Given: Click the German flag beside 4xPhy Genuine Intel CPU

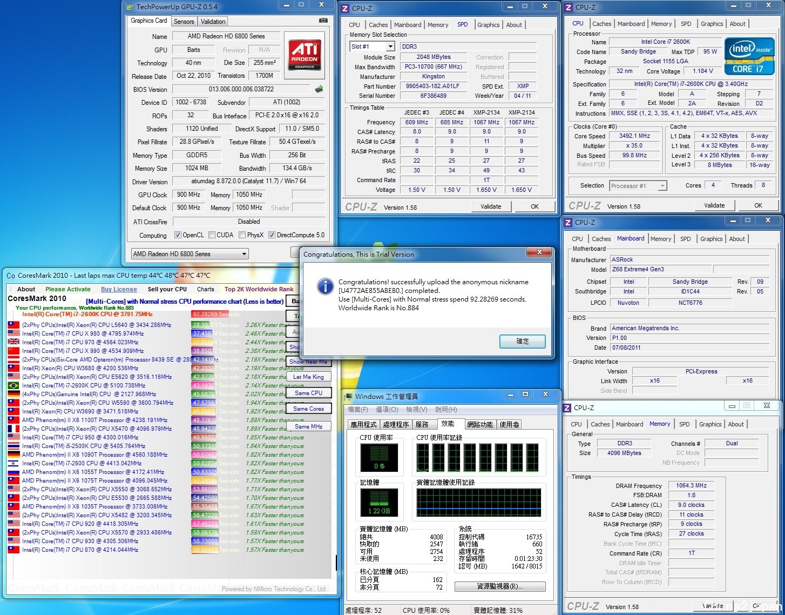Looking at the screenshot, I should click(13, 394).
